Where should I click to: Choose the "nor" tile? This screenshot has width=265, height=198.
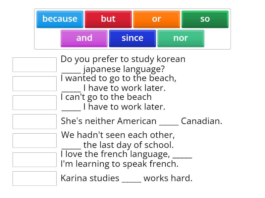coord(181,38)
